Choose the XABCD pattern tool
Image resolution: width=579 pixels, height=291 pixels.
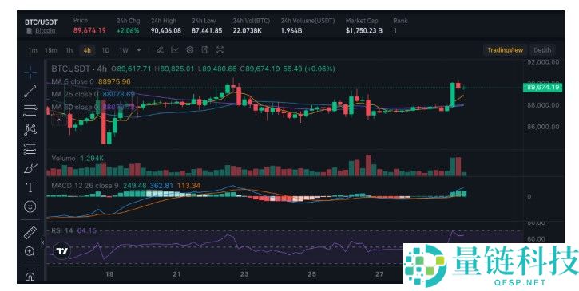click(30, 129)
